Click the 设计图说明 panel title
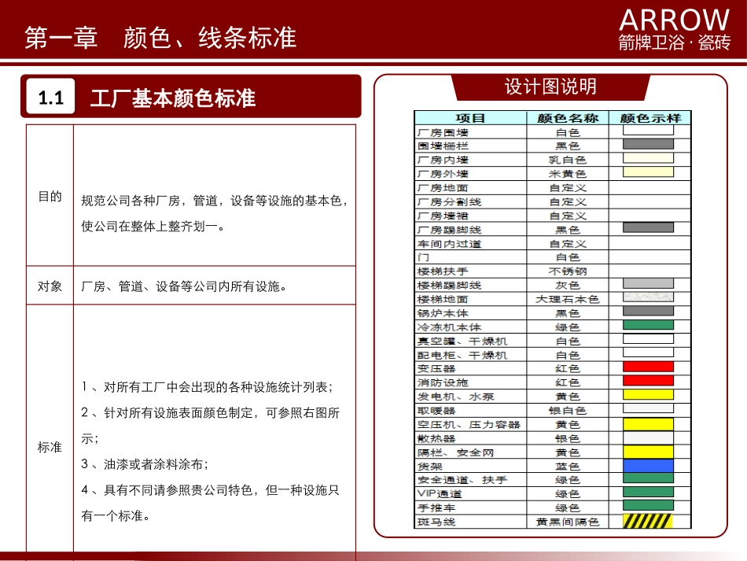Image resolution: width=747 pixels, height=561 pixels. 550,87
